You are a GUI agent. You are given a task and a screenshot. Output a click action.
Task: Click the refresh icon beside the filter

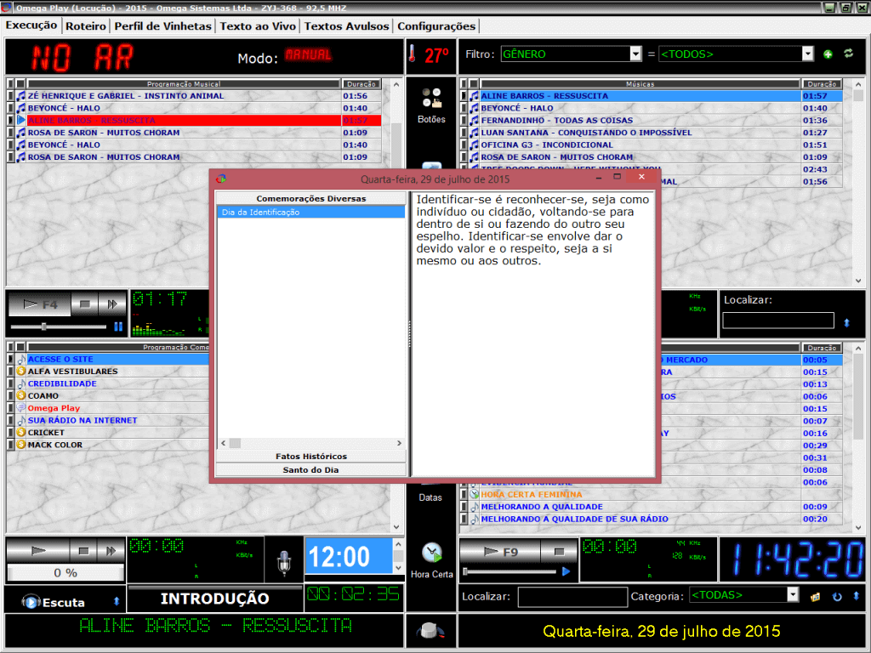(848, 54)
